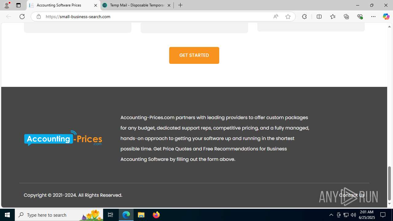Show hidden system tray icons
The width and height of the screenshot is (393, 221).
click(x=331, y=215)
